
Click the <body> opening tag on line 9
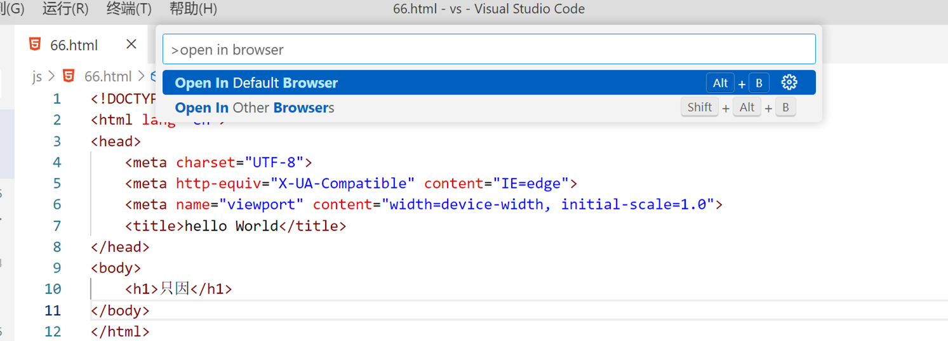pyautogui.click(x=116, y=268)
